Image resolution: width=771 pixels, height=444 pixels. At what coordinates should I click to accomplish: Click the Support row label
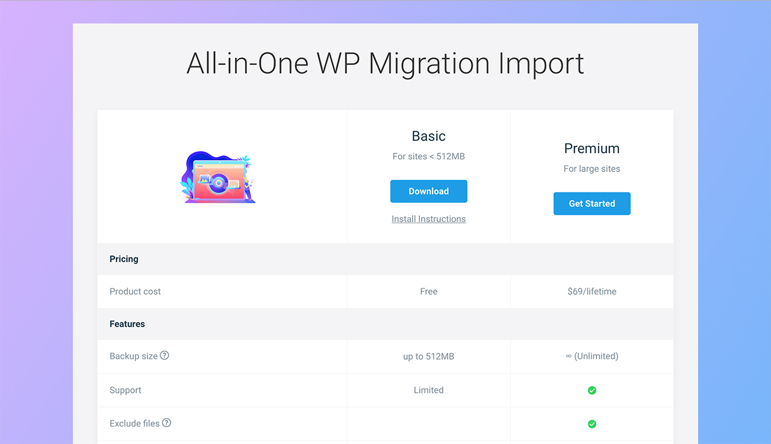[x=125, y=390]
